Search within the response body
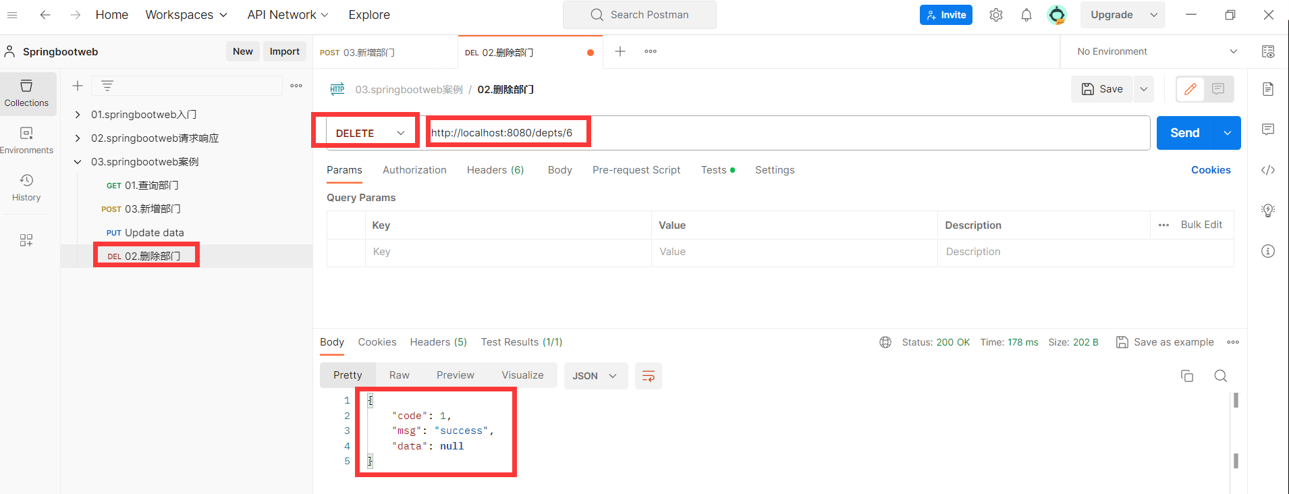Viewport: 1289px width, 494px height. click(1220, 376)
